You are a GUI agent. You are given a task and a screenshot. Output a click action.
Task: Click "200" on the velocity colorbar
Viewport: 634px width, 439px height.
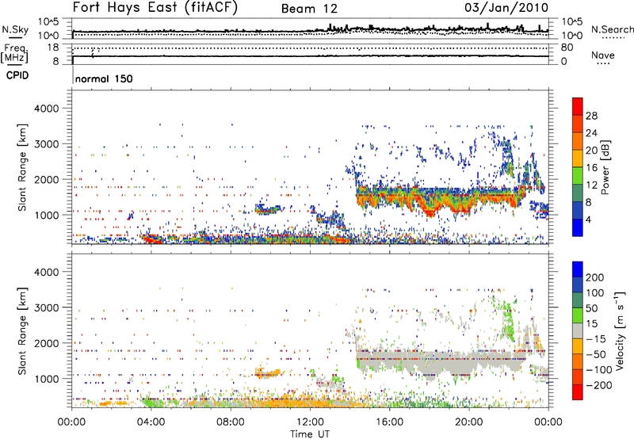point(595,277)
